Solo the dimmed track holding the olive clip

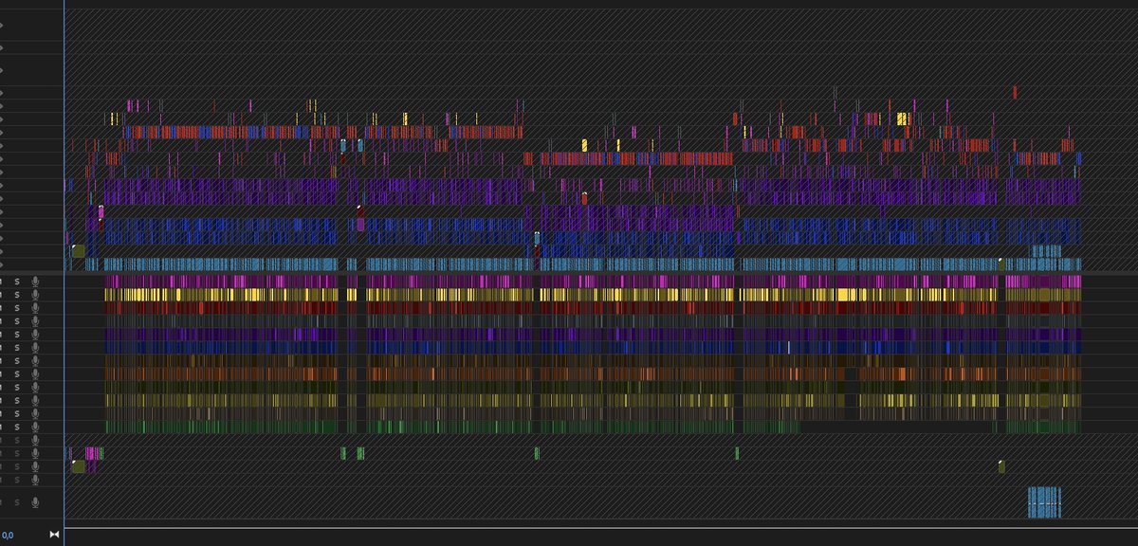click(17, 466)
